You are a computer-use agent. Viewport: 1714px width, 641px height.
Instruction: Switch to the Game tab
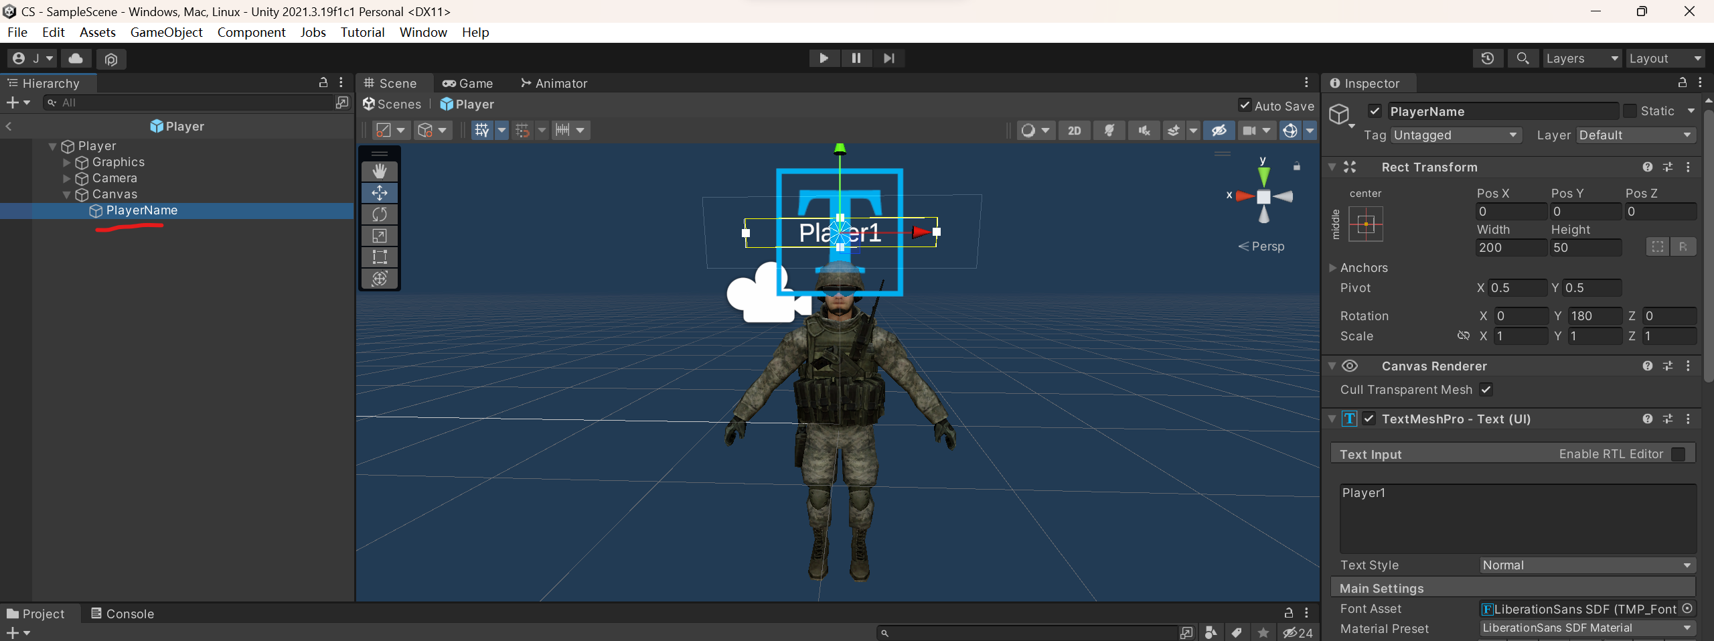point(467,83)
